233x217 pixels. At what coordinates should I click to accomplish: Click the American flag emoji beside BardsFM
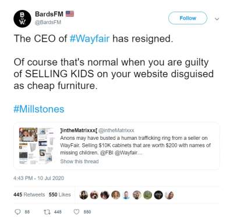coord(70,14)
